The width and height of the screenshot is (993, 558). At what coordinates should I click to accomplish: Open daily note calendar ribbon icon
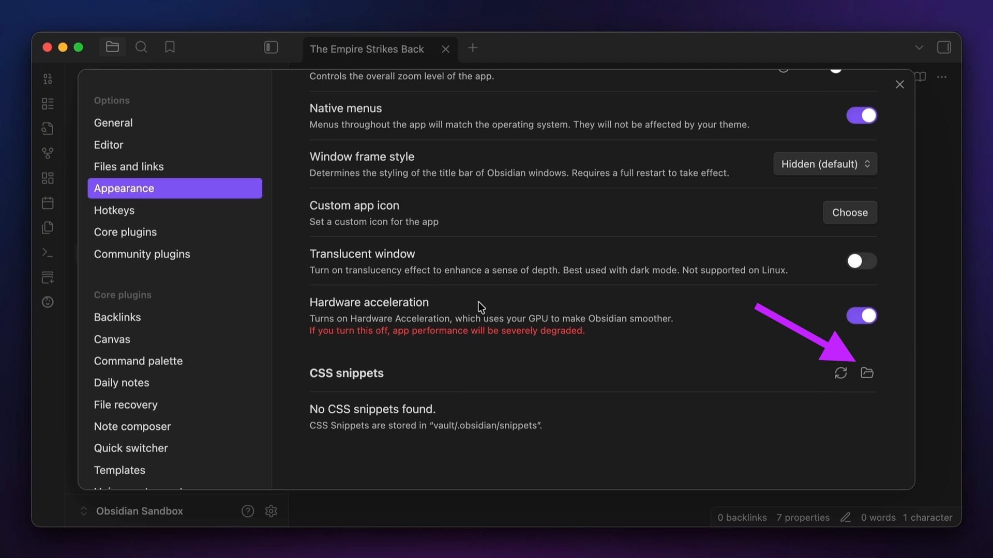tap(48, 203)
